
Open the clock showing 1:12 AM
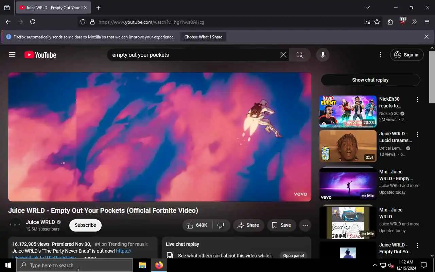click(406, 265)
